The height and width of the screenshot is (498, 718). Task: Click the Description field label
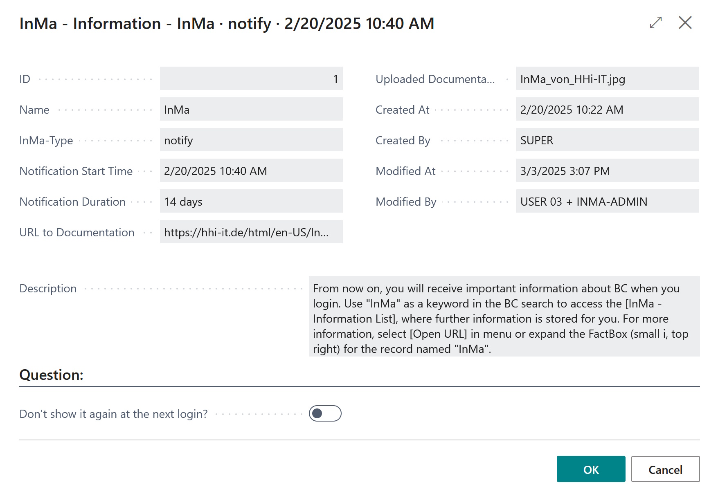[x=48, y=288]
